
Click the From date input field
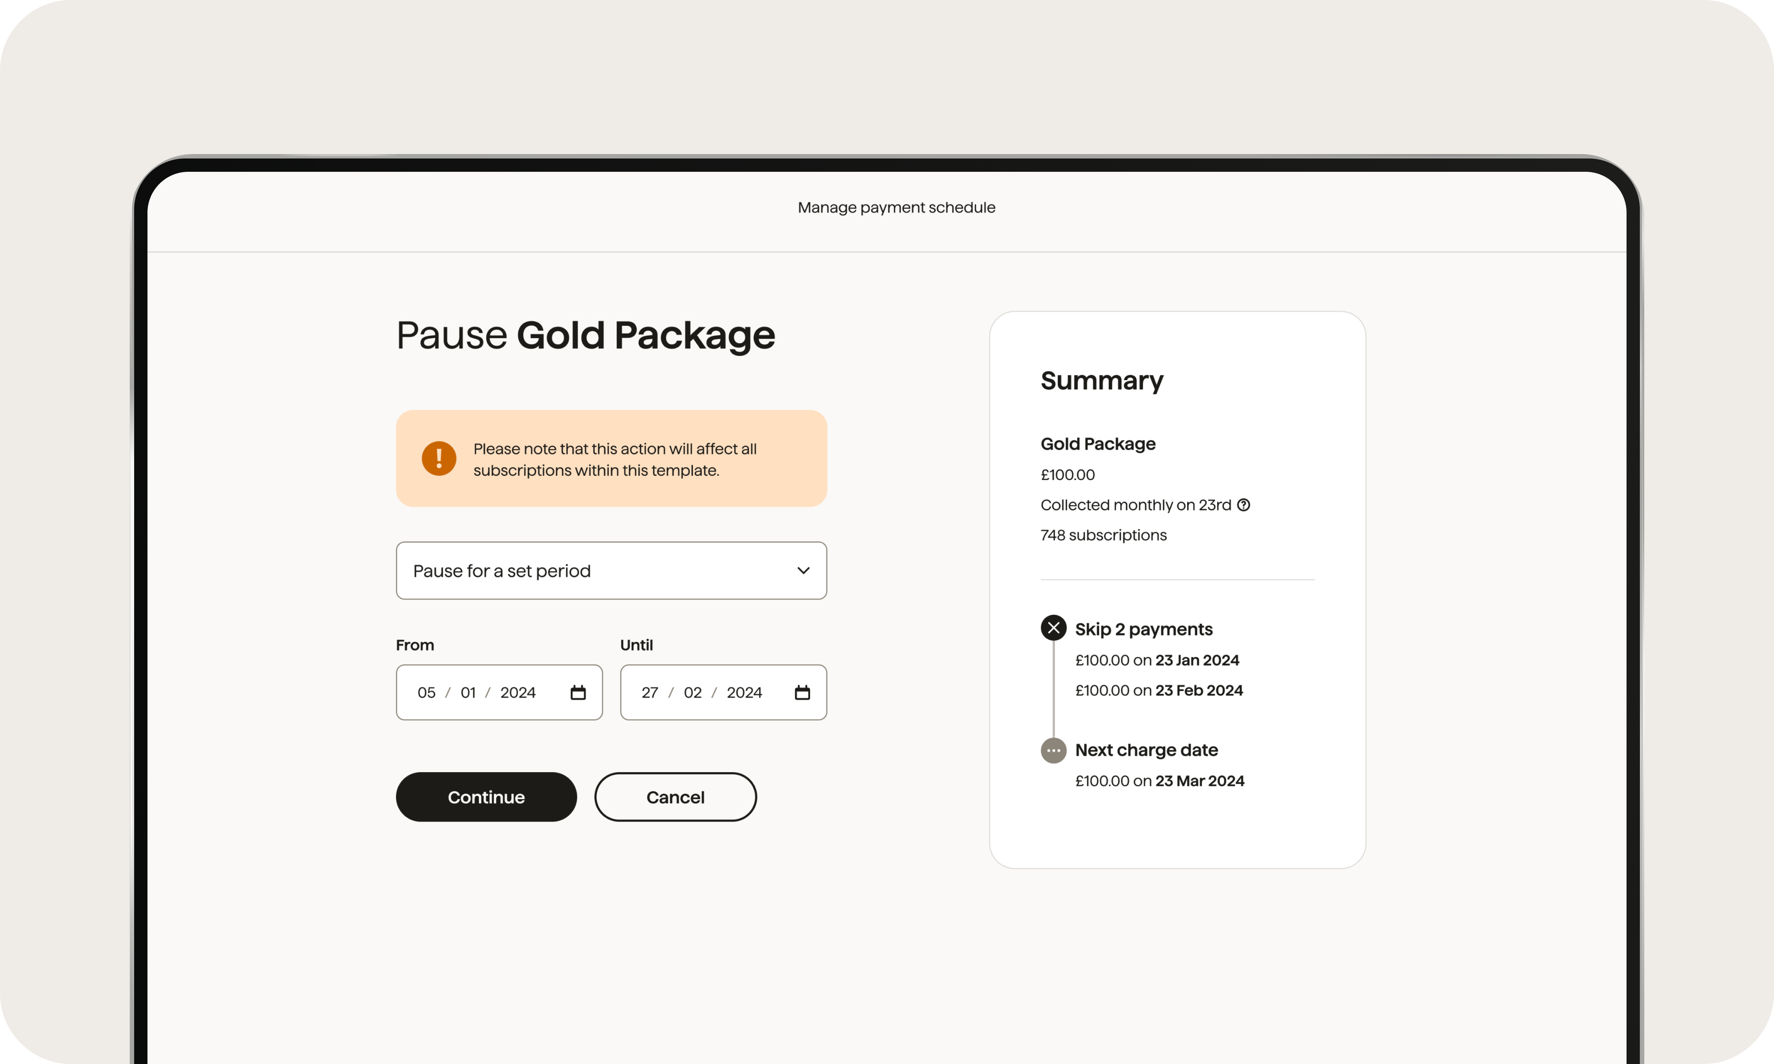(x=498, y=692)
